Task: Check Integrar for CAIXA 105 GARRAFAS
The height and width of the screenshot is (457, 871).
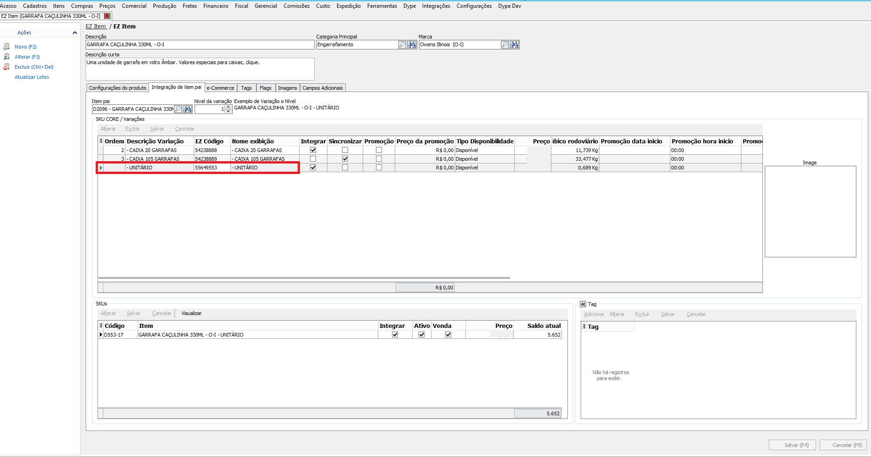Action: 313,159
